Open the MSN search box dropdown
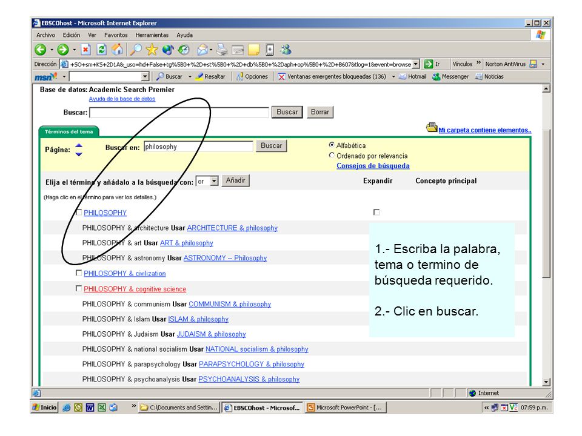 tap(145, 76)
